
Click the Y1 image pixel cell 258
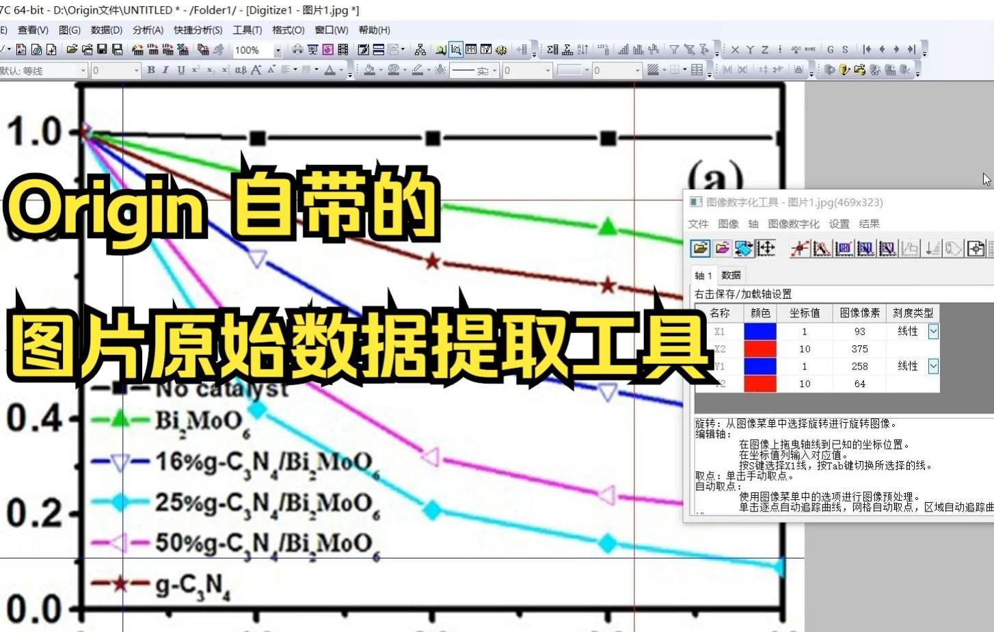(x=859, y=366)
